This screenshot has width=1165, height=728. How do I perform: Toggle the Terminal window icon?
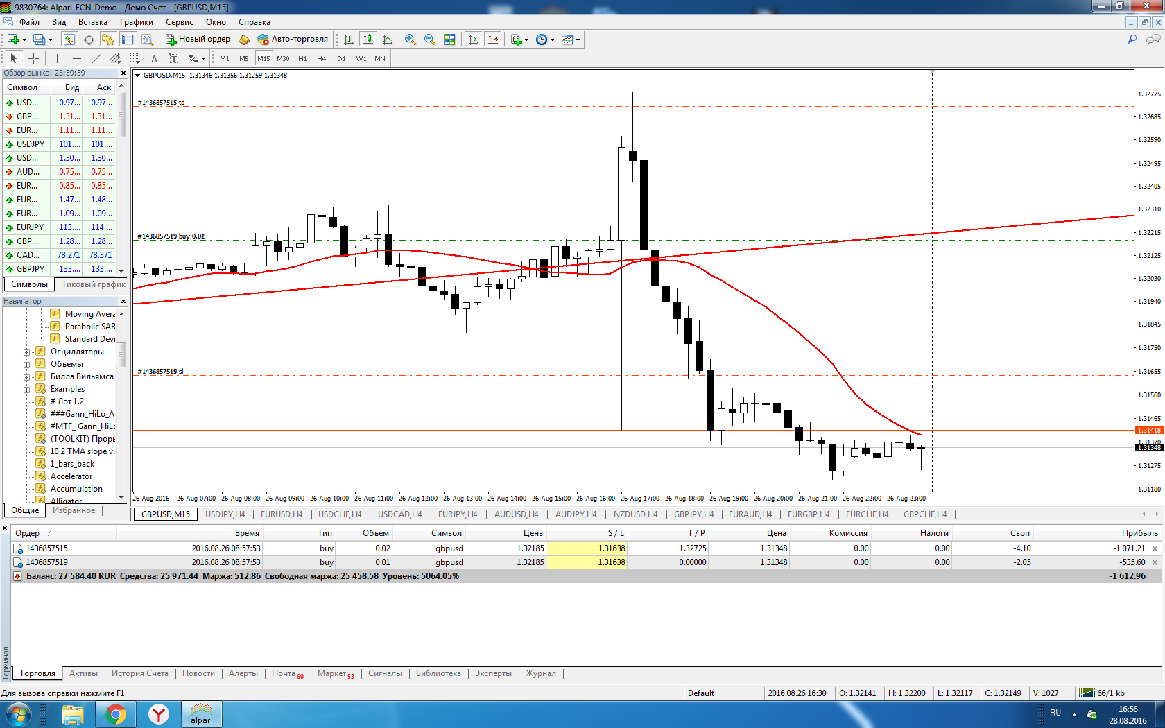point(128,40)
